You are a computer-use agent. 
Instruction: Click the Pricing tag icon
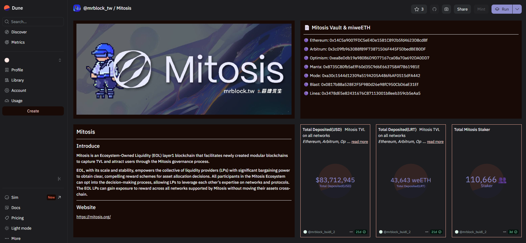(x=7, y=218)
